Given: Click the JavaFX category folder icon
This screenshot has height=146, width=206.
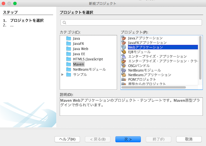Looking at the screenshot, I should click(x=68, y=44).
